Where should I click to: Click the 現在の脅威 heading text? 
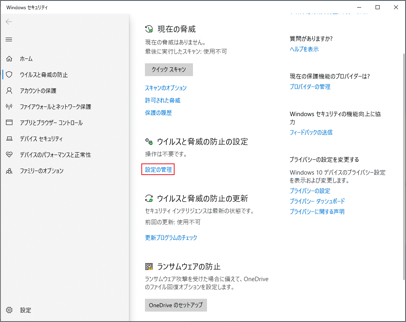[177, 29]
